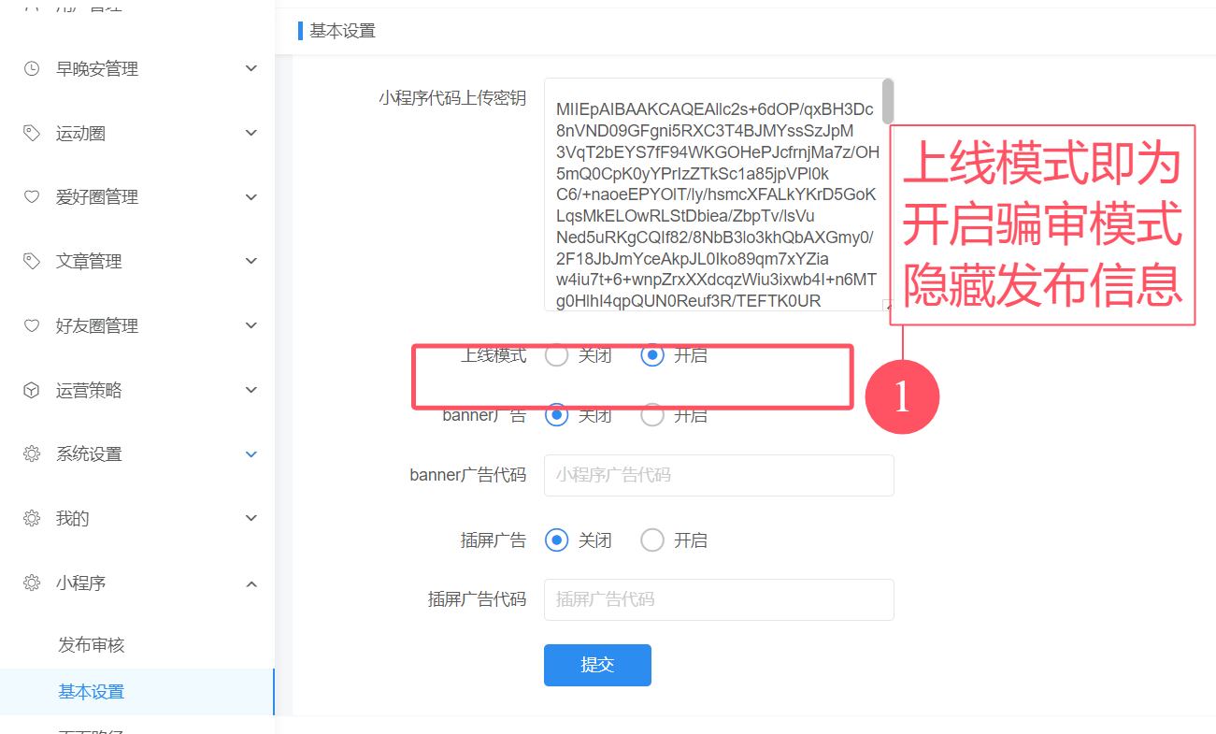1216x734 pixels.
Task: Expand 我的 menu chevron
Action: pos(250,518)
